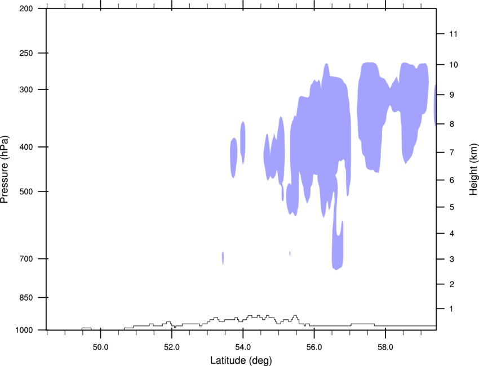This screenshot has height=366, width=479.
Task: Click the 1 km height tick label
Action: point(452,309)
